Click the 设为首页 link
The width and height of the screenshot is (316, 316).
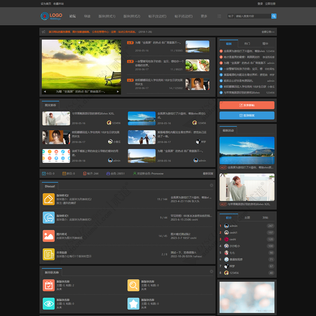click(46, 4)
